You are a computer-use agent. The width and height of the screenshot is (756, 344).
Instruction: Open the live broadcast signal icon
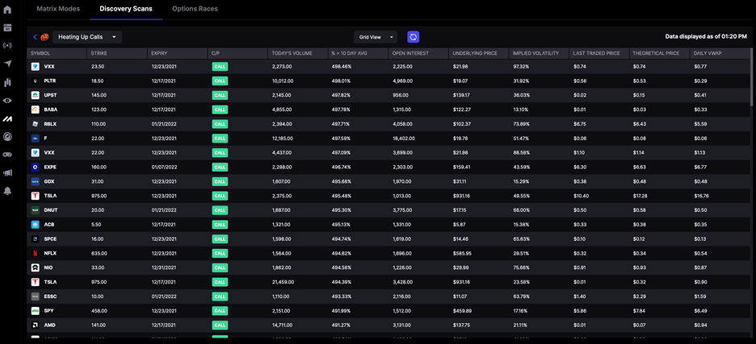(7, 46)
